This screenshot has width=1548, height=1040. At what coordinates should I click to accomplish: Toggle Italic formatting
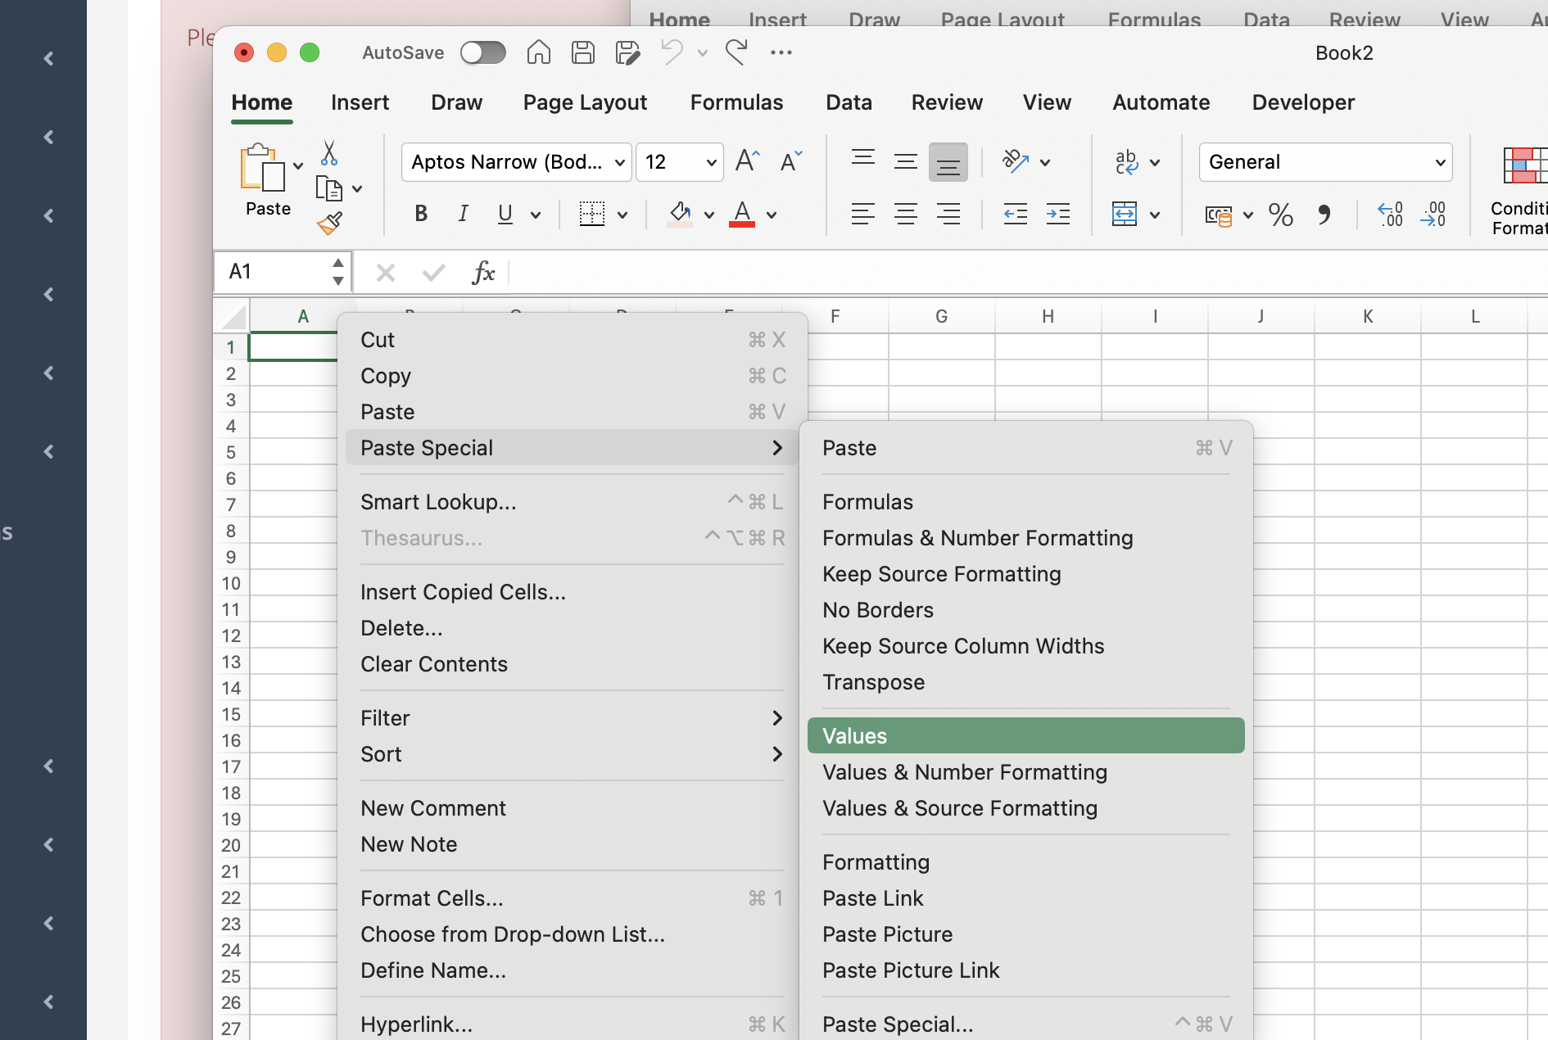463,214
